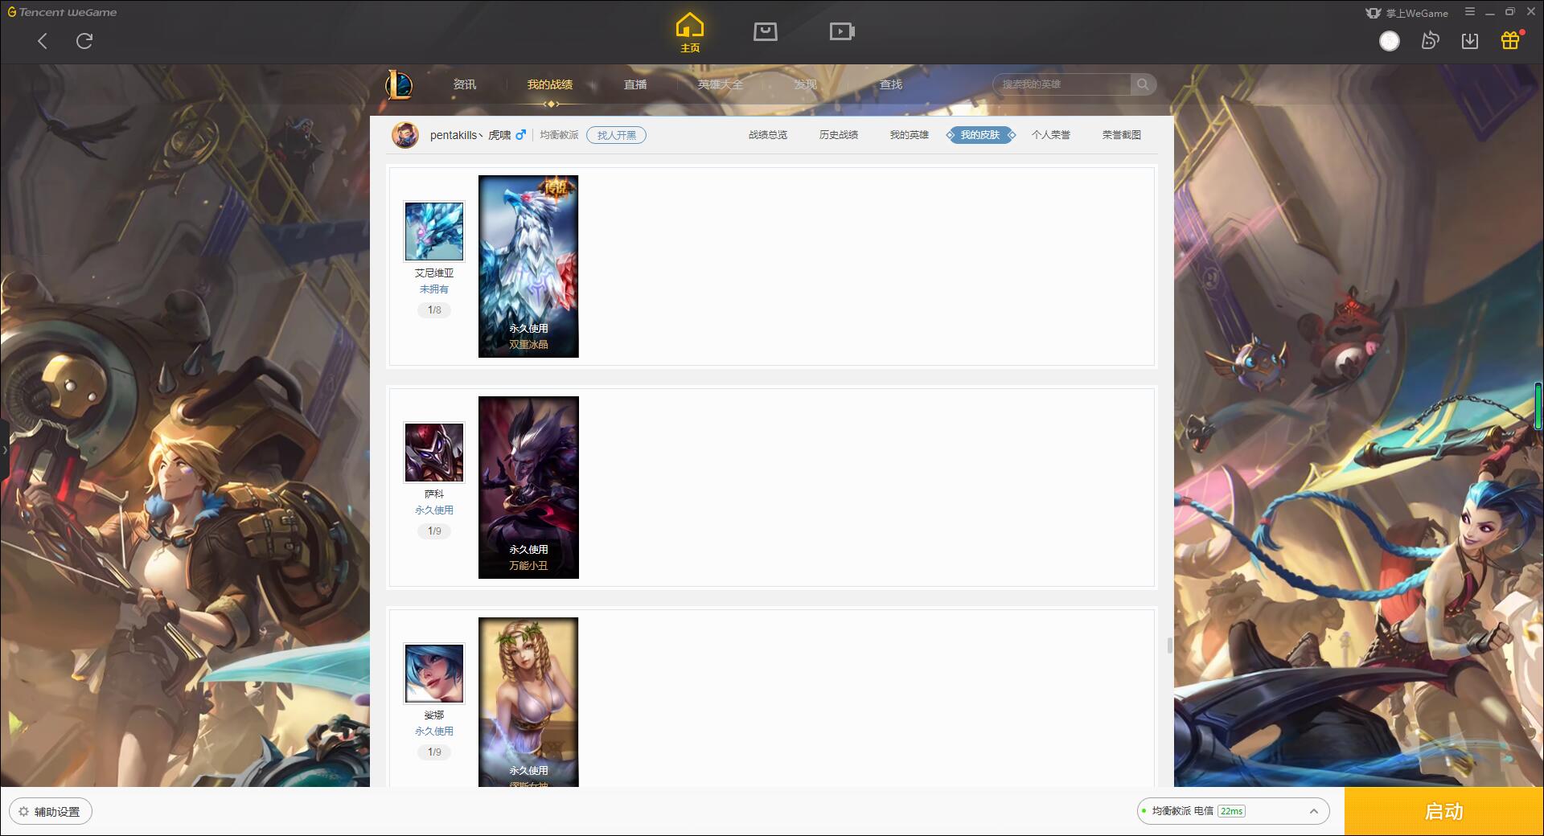The height and width of the screenshot is (836, 1544).
Task: Open the 万能小丑 skin card
Action: (x=528, y=487)
